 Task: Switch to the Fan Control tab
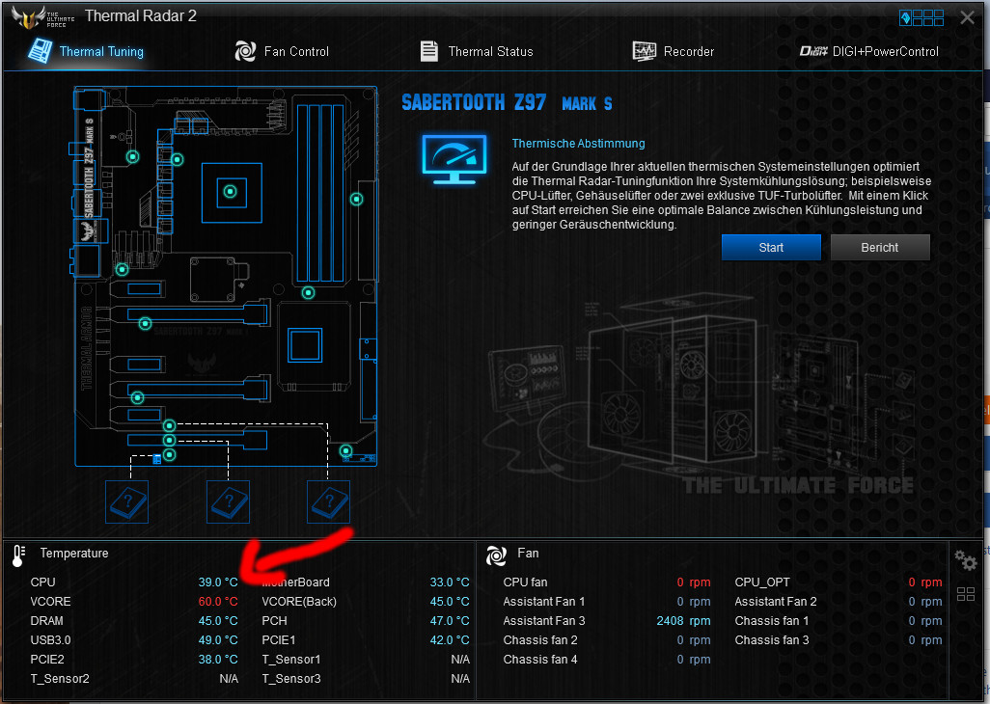click(282, 51)
